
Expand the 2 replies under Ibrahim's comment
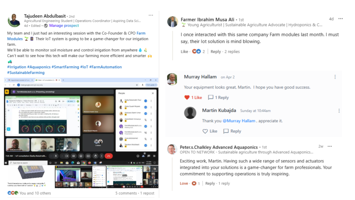coord(232,51)
